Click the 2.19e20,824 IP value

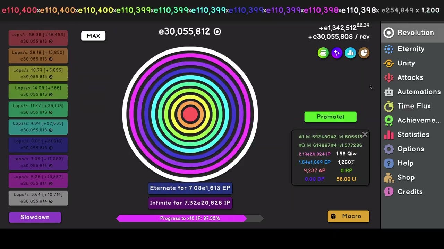[x=315, y=154]
